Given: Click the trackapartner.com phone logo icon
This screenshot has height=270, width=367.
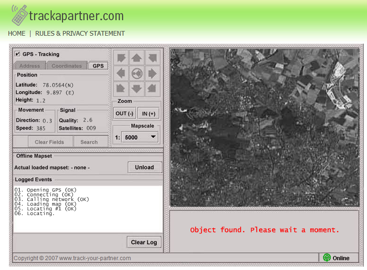Looking at the screenshot, I should point(19,15).
